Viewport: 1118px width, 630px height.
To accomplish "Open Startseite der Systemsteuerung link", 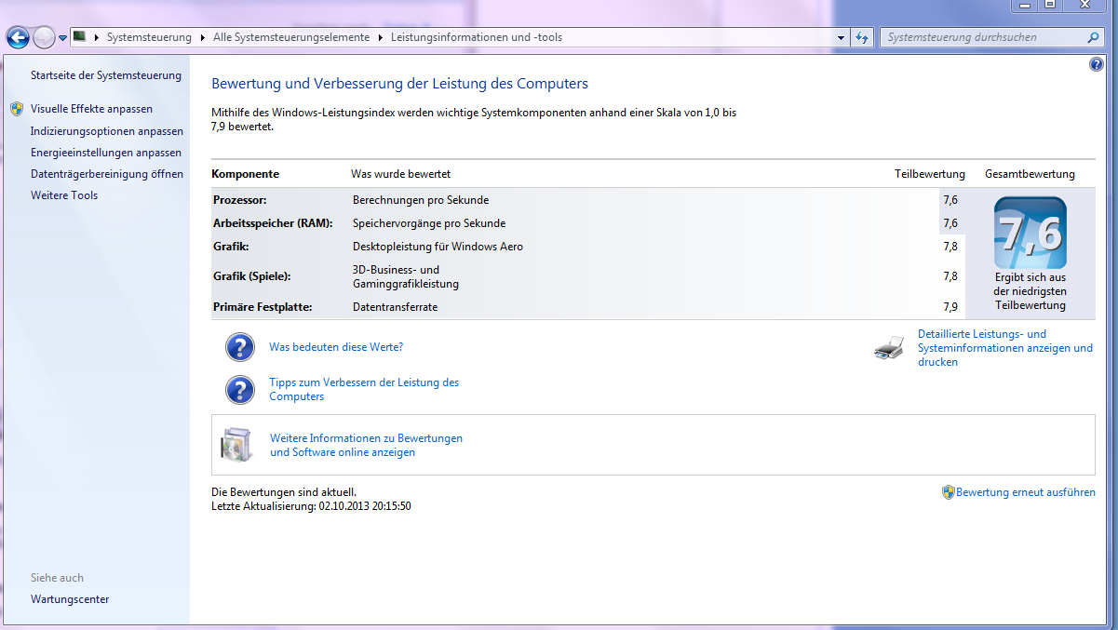I will click(106, 75).
